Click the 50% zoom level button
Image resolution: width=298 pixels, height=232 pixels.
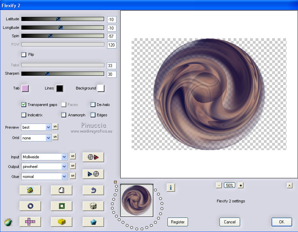tap(229, 185)
